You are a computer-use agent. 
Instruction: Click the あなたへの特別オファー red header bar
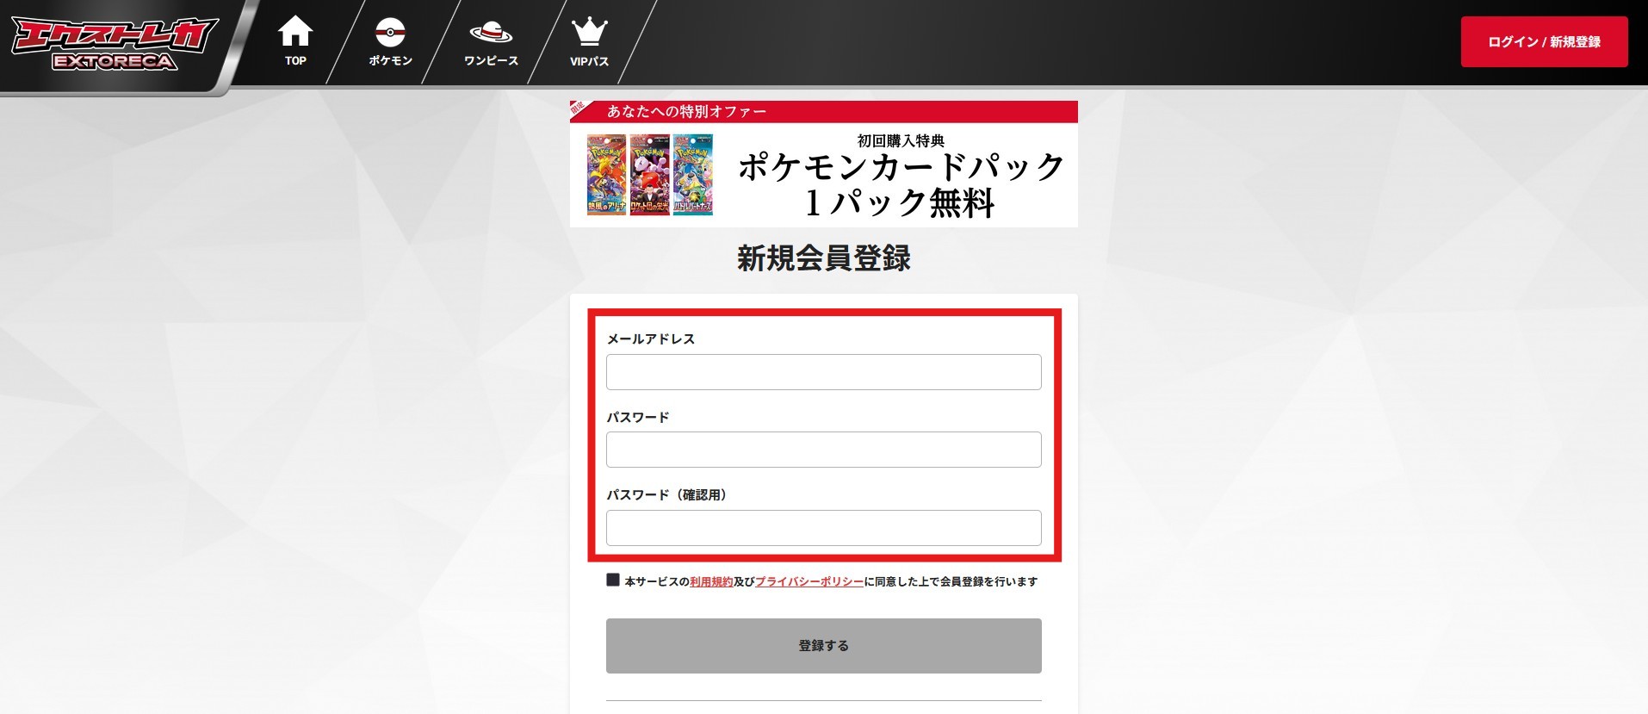pyautogui.click(x=823, y=111)
